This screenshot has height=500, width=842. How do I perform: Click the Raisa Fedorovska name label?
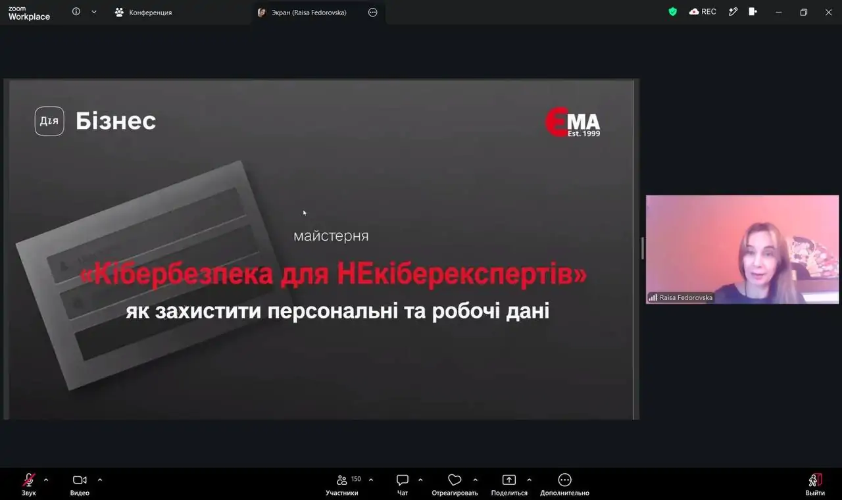[686, 297]
